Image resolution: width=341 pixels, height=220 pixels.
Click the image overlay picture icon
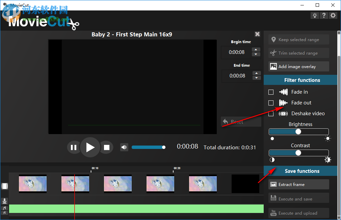(x=273, y=66)
